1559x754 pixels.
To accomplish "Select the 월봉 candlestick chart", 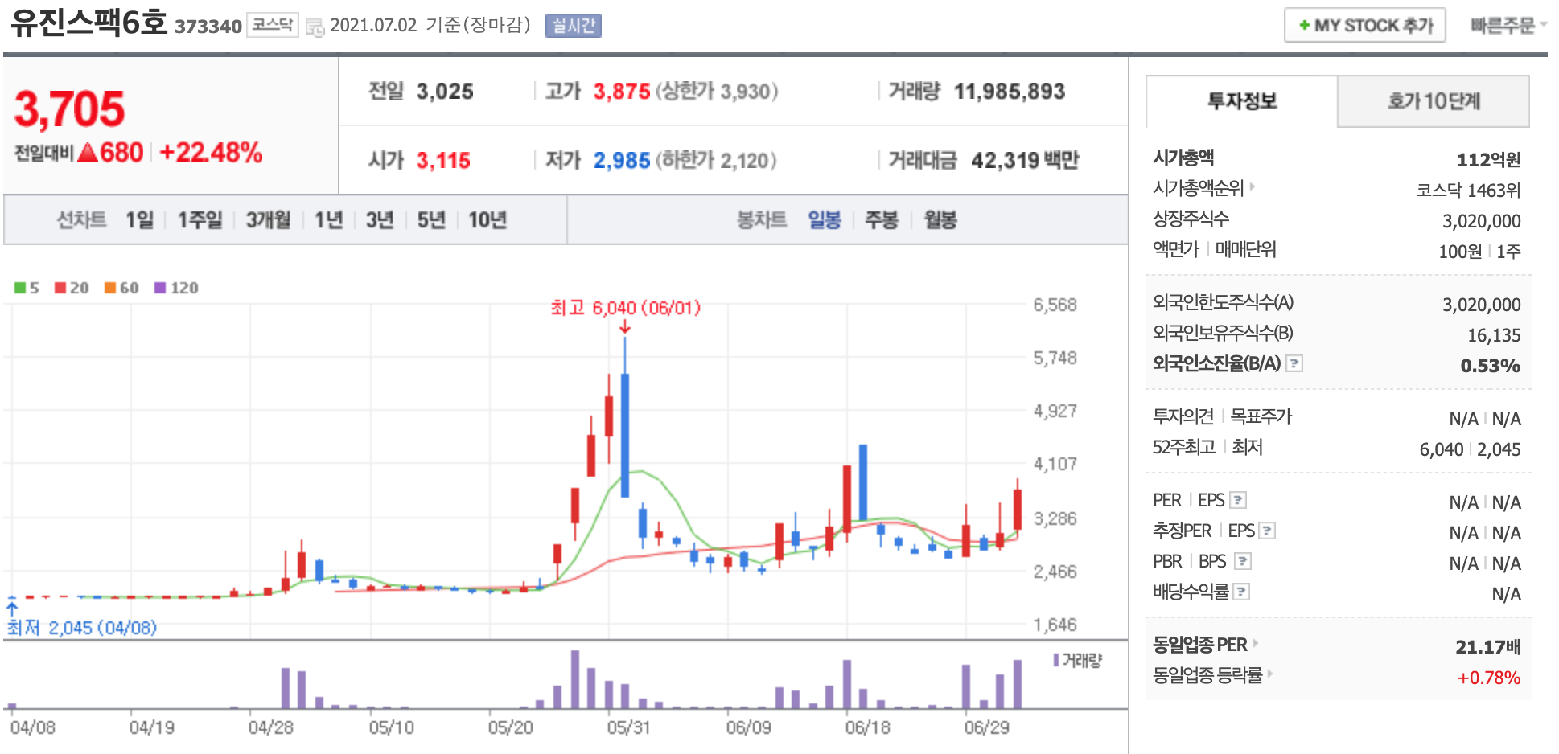I will click(940, 220).
